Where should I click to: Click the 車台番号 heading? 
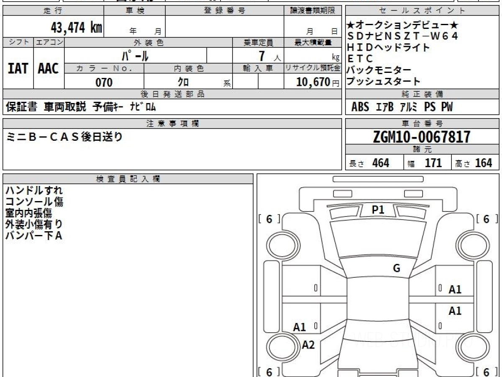point(423,124)
